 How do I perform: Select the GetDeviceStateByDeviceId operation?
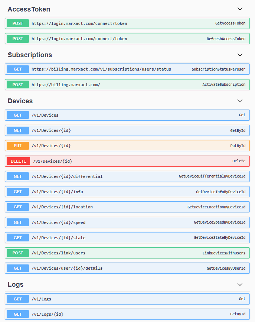point(219,238)
